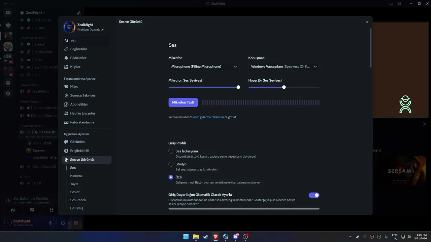This screenshot has height=242, width=431.
Task: Click the Ara search field
Action: [87, 41]
